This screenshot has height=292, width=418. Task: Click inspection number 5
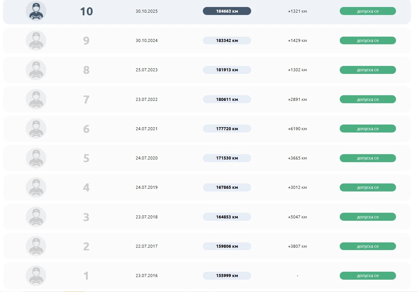point(86,158)
